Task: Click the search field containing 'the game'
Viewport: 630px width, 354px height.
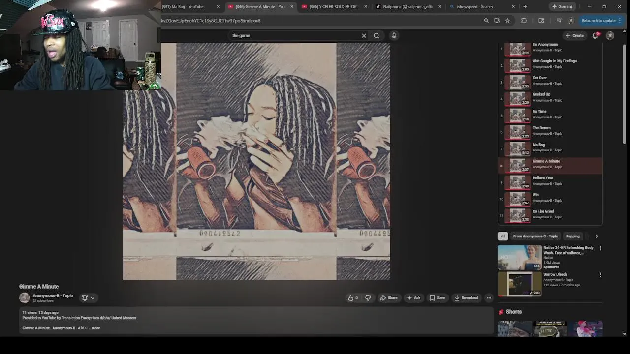Action: click(x=295, y=35)
